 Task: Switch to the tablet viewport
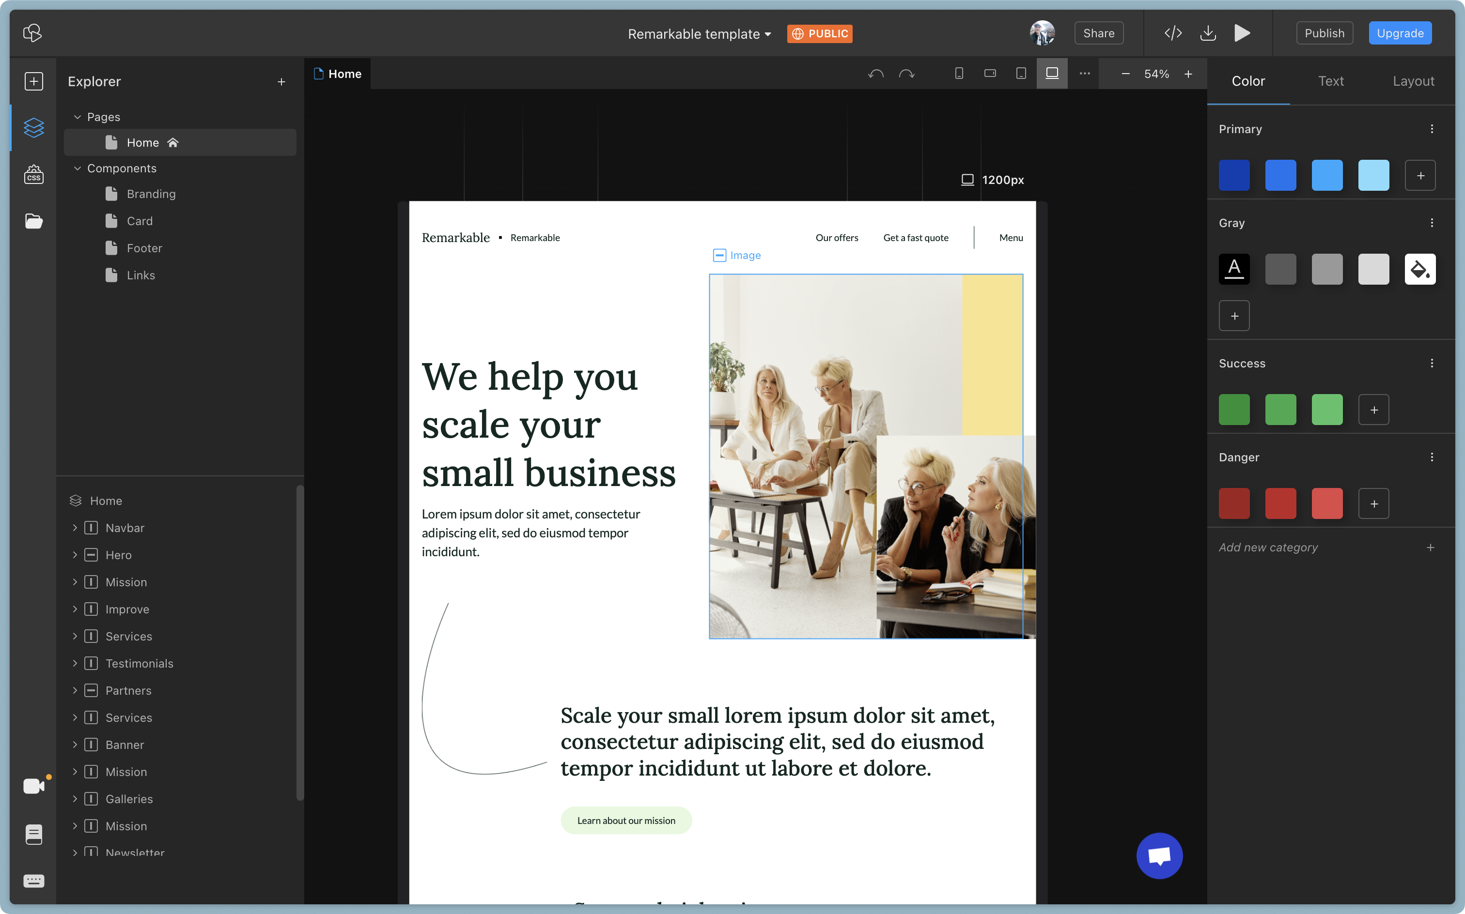pos(1021,74)
